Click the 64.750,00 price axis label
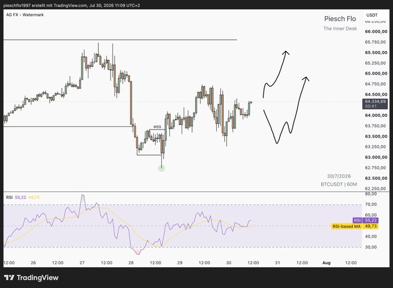 tap(375, 84)
